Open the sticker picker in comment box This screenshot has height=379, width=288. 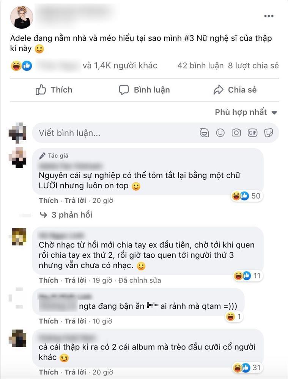[x=268, y=133]
